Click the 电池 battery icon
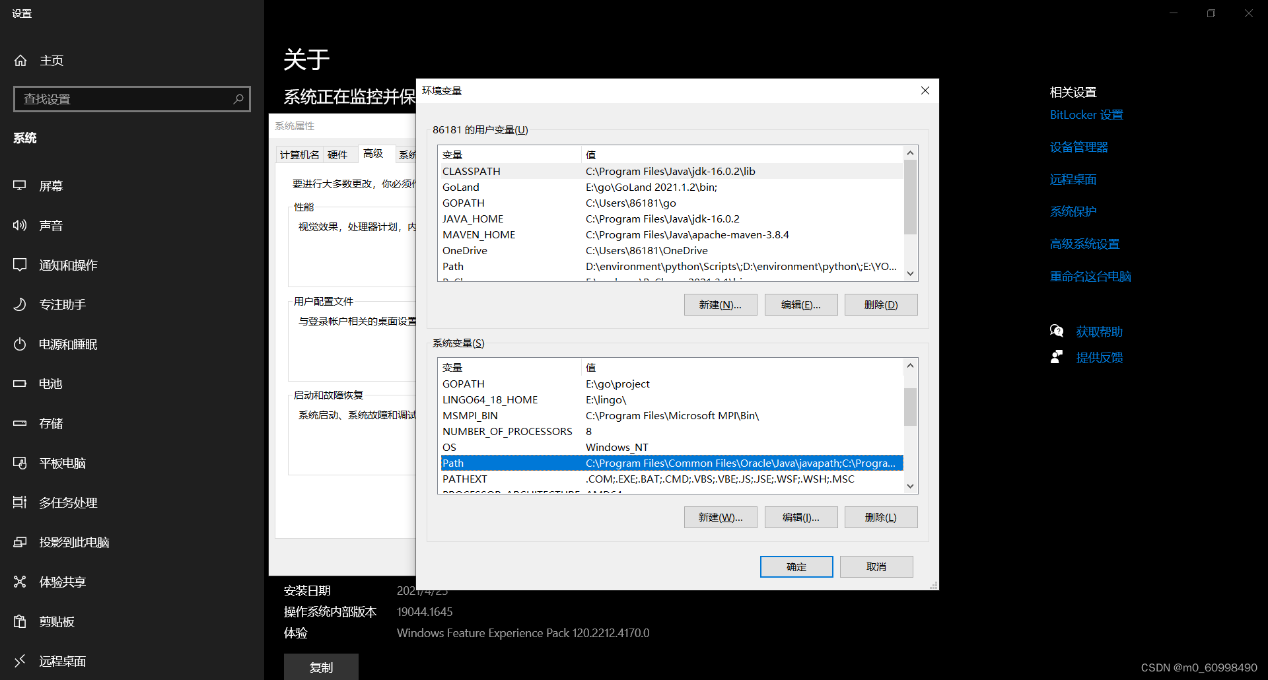The width and height of the screenshot is (1268, 680). click(20, 384)
